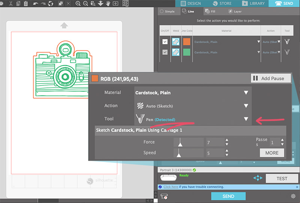The image size is (300, 203).
Task: Click the Speed value input field
Action: tap(215, 153)
